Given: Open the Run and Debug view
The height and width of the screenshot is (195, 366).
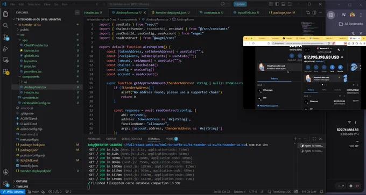Looking at the screenshot, I should (x=5, y=49).
